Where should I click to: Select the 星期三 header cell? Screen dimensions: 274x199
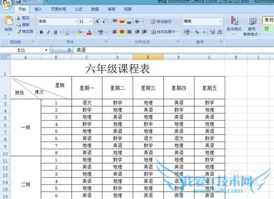coord(148,88)
